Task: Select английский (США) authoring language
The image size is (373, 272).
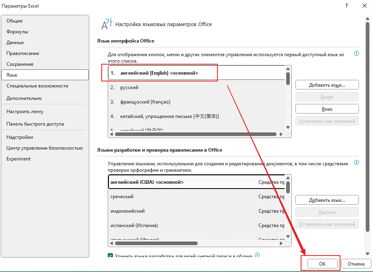Action: 197,182
